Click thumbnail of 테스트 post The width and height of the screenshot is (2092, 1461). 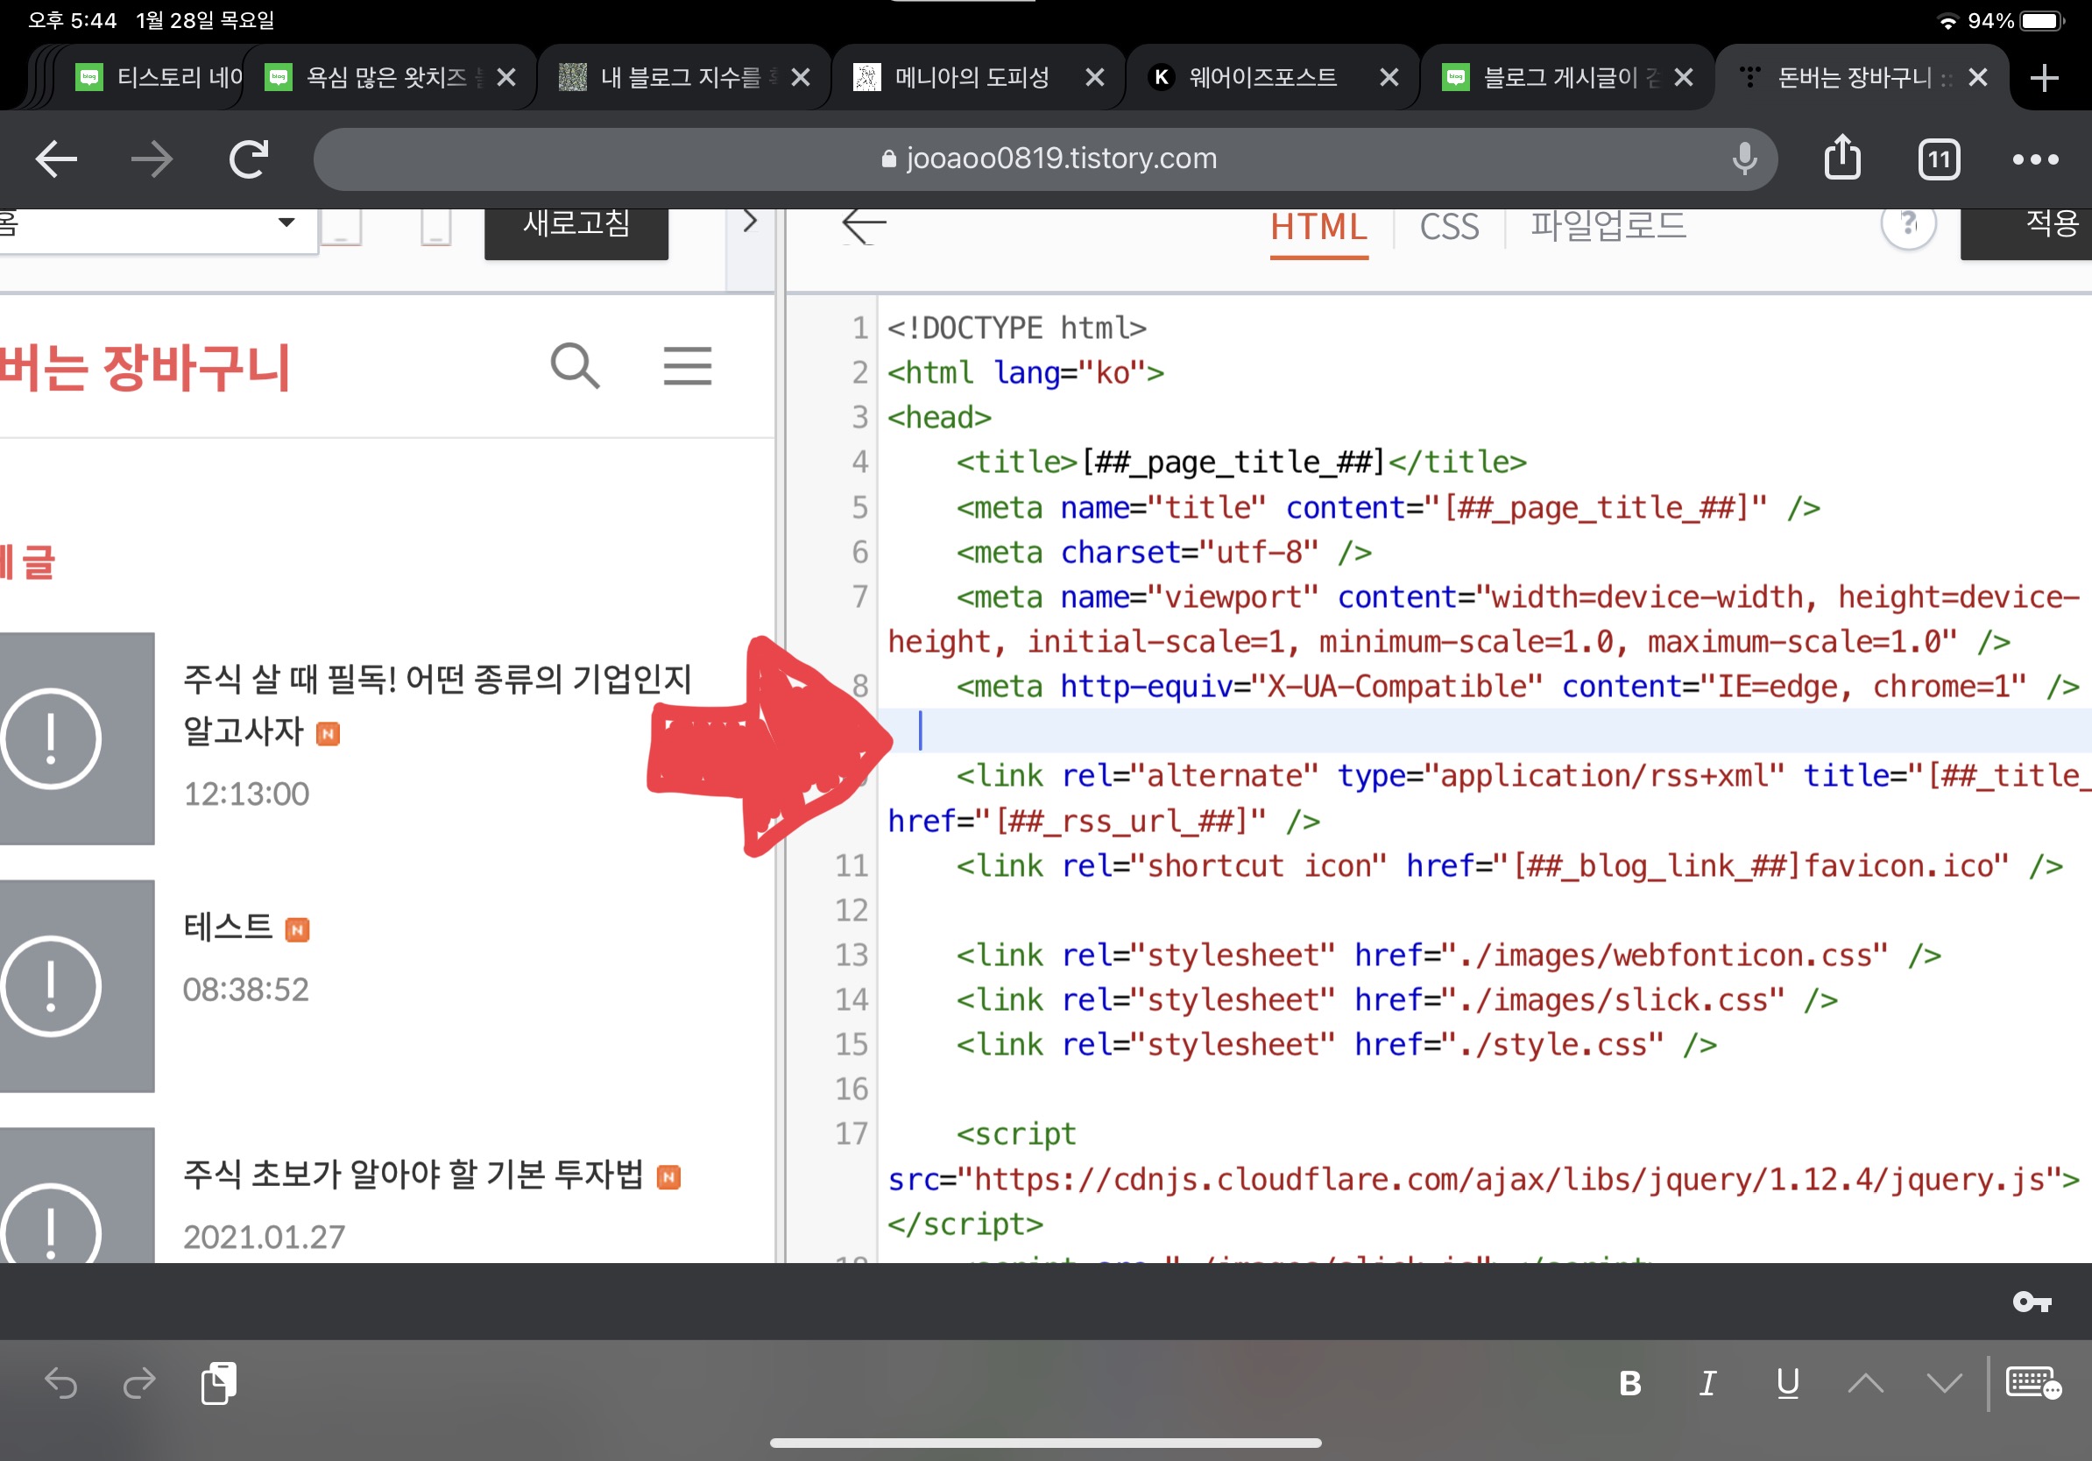tap(76, 986)
